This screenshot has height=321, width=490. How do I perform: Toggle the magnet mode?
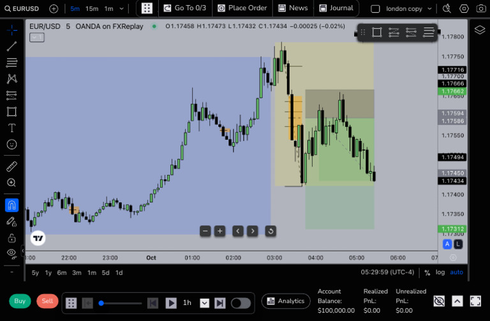coord(12,205)
